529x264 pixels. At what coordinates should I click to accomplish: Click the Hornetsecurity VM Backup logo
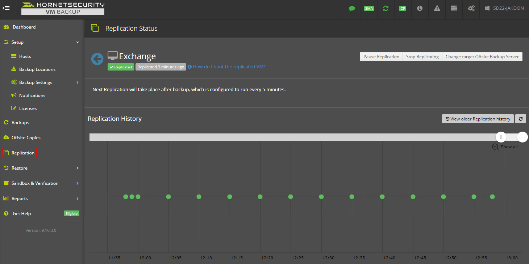(63, 8)
